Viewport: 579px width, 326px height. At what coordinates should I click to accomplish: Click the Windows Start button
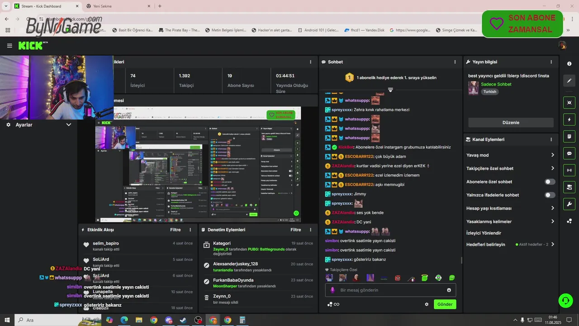[x=7, y=320]
